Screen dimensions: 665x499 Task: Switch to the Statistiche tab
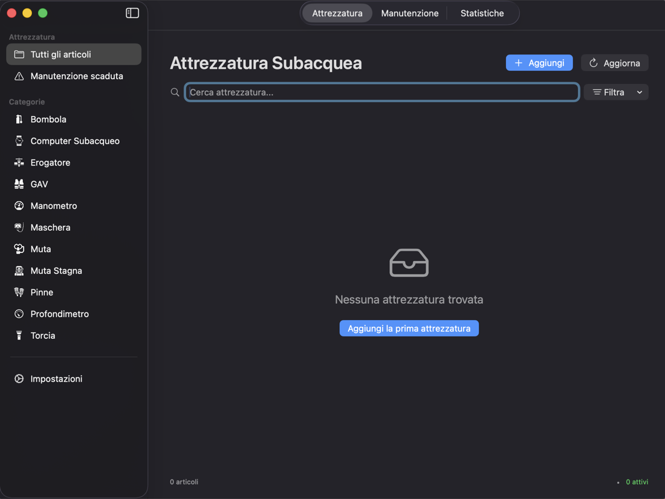[482, 13]
